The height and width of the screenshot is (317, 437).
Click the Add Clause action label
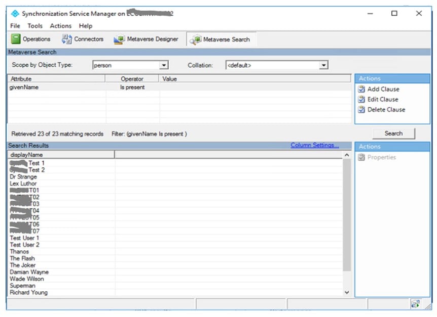coord(383,89)
